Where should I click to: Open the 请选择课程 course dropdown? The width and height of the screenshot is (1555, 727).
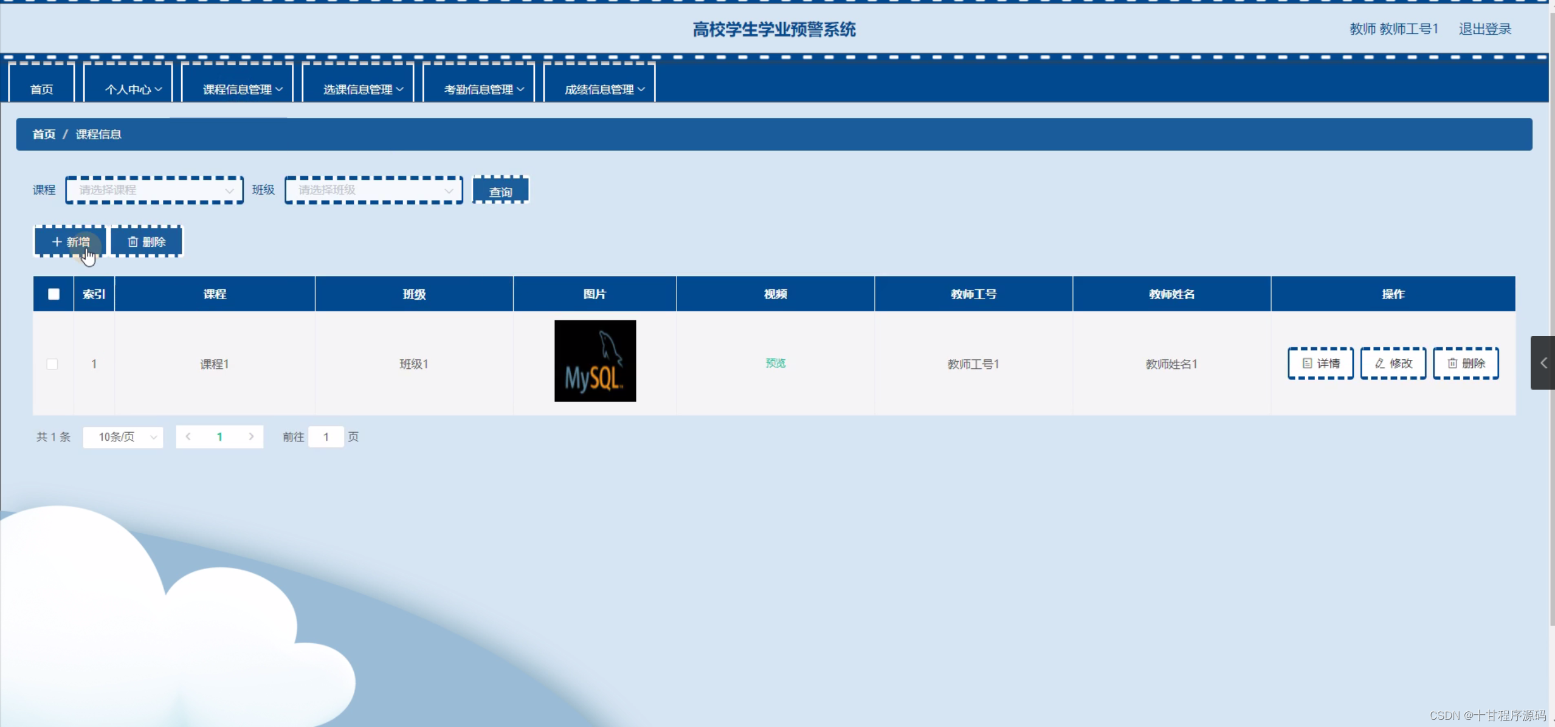[154, 190]
